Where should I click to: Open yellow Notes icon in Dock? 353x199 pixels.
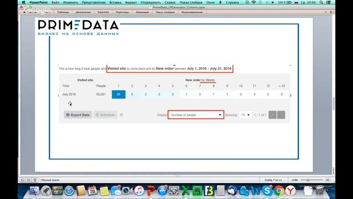pyautogui.click(x=104, y=191)
